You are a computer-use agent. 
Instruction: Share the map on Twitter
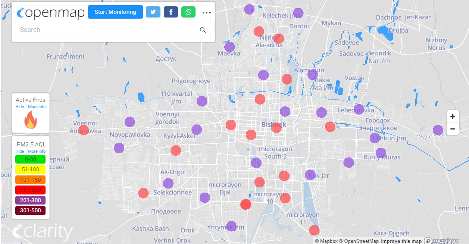pyautogui.click(x=153, y=12)
